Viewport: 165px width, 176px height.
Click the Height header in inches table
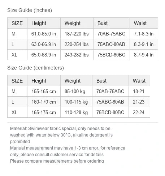pyautogui.click(x=44, y=23)
